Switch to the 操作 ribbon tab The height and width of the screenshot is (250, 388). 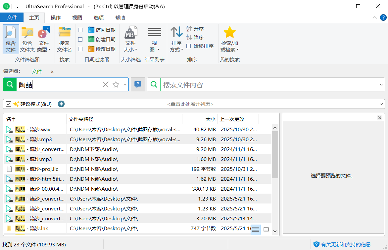tap(55, 17)
